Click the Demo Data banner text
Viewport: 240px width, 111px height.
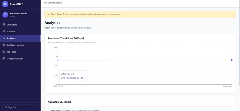pyautogui.click(x=86, y=14)
